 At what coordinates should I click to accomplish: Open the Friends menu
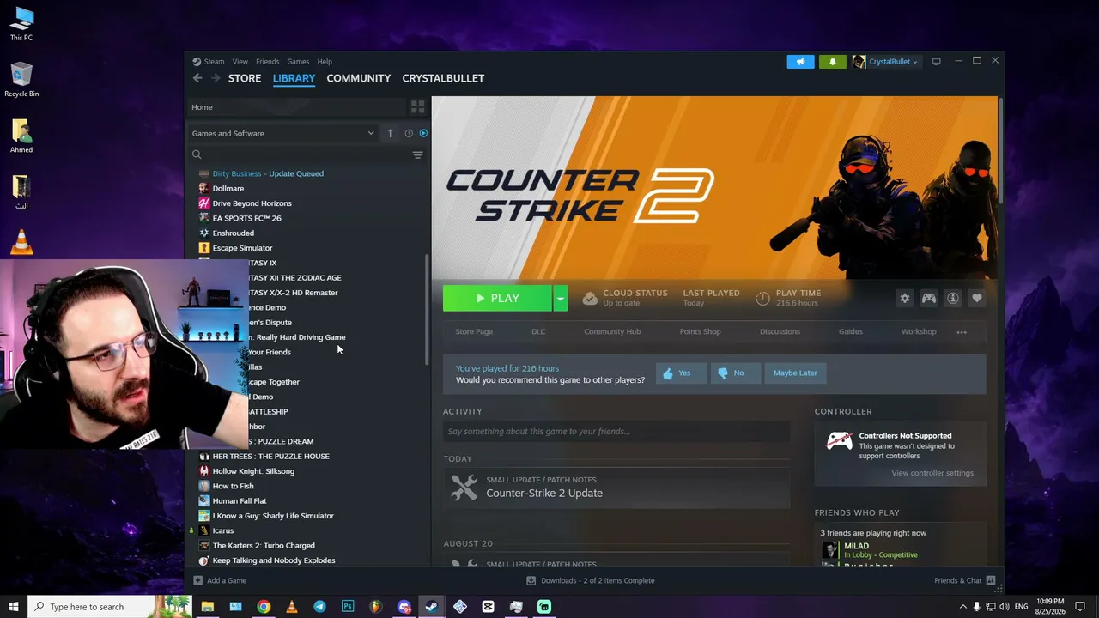267,62
